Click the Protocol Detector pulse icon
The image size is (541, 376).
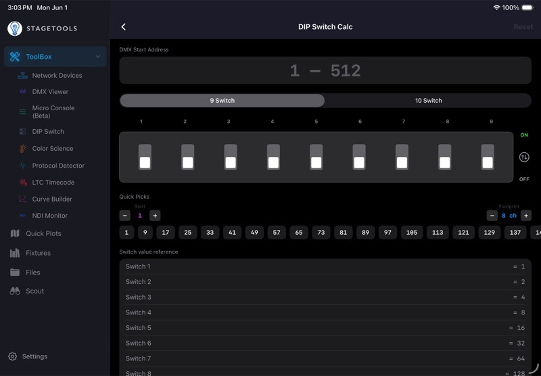tap(23, 166)
